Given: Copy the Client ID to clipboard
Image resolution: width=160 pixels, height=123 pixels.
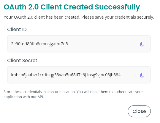Looking at the screenshot, I should click(x=142, y=44).
